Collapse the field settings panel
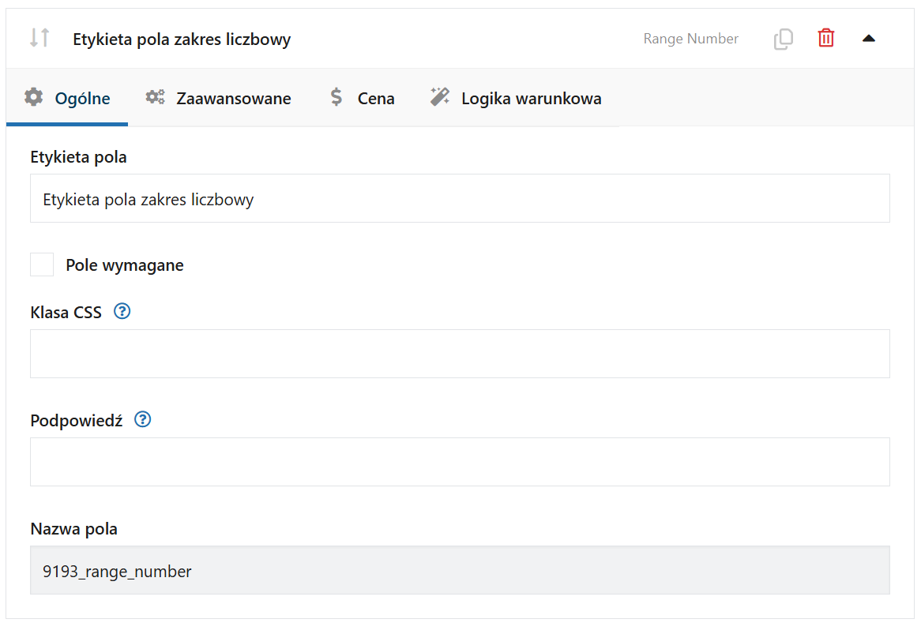 pyautogui.click(x=868, y=38)
